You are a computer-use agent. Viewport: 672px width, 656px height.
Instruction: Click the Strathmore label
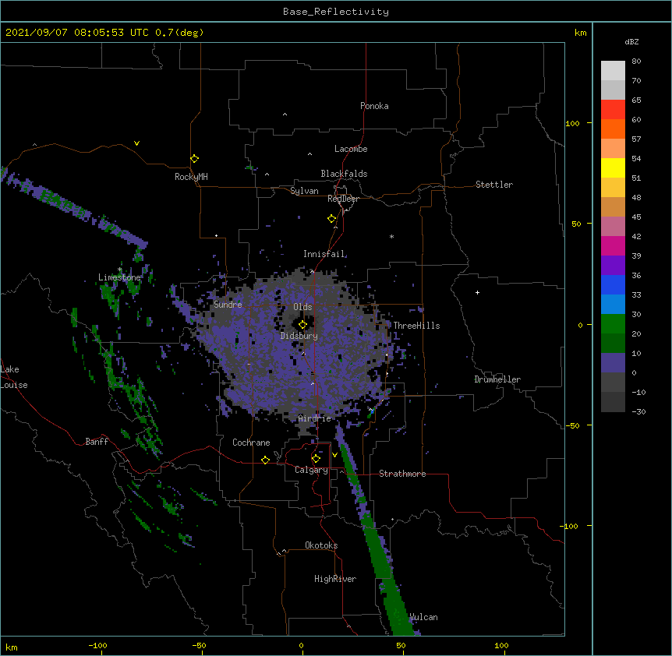(402, 474)
